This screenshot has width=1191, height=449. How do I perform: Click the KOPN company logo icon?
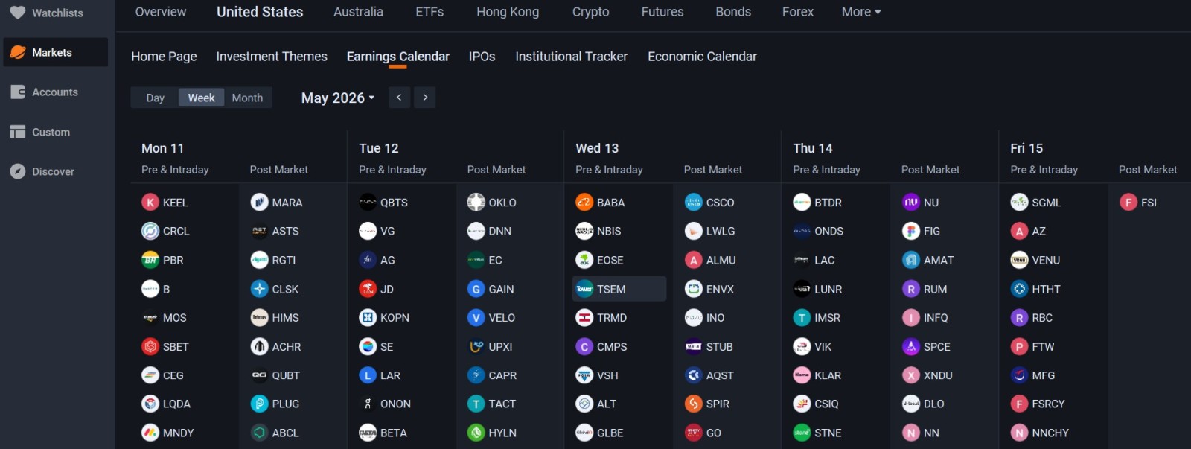[368, 317]
